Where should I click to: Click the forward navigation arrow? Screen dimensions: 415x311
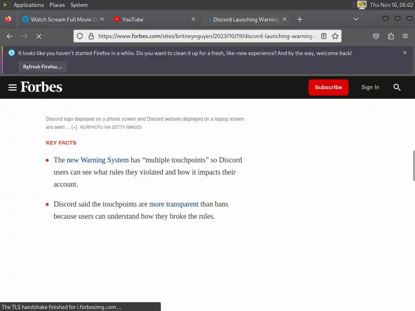coord(24,36)
